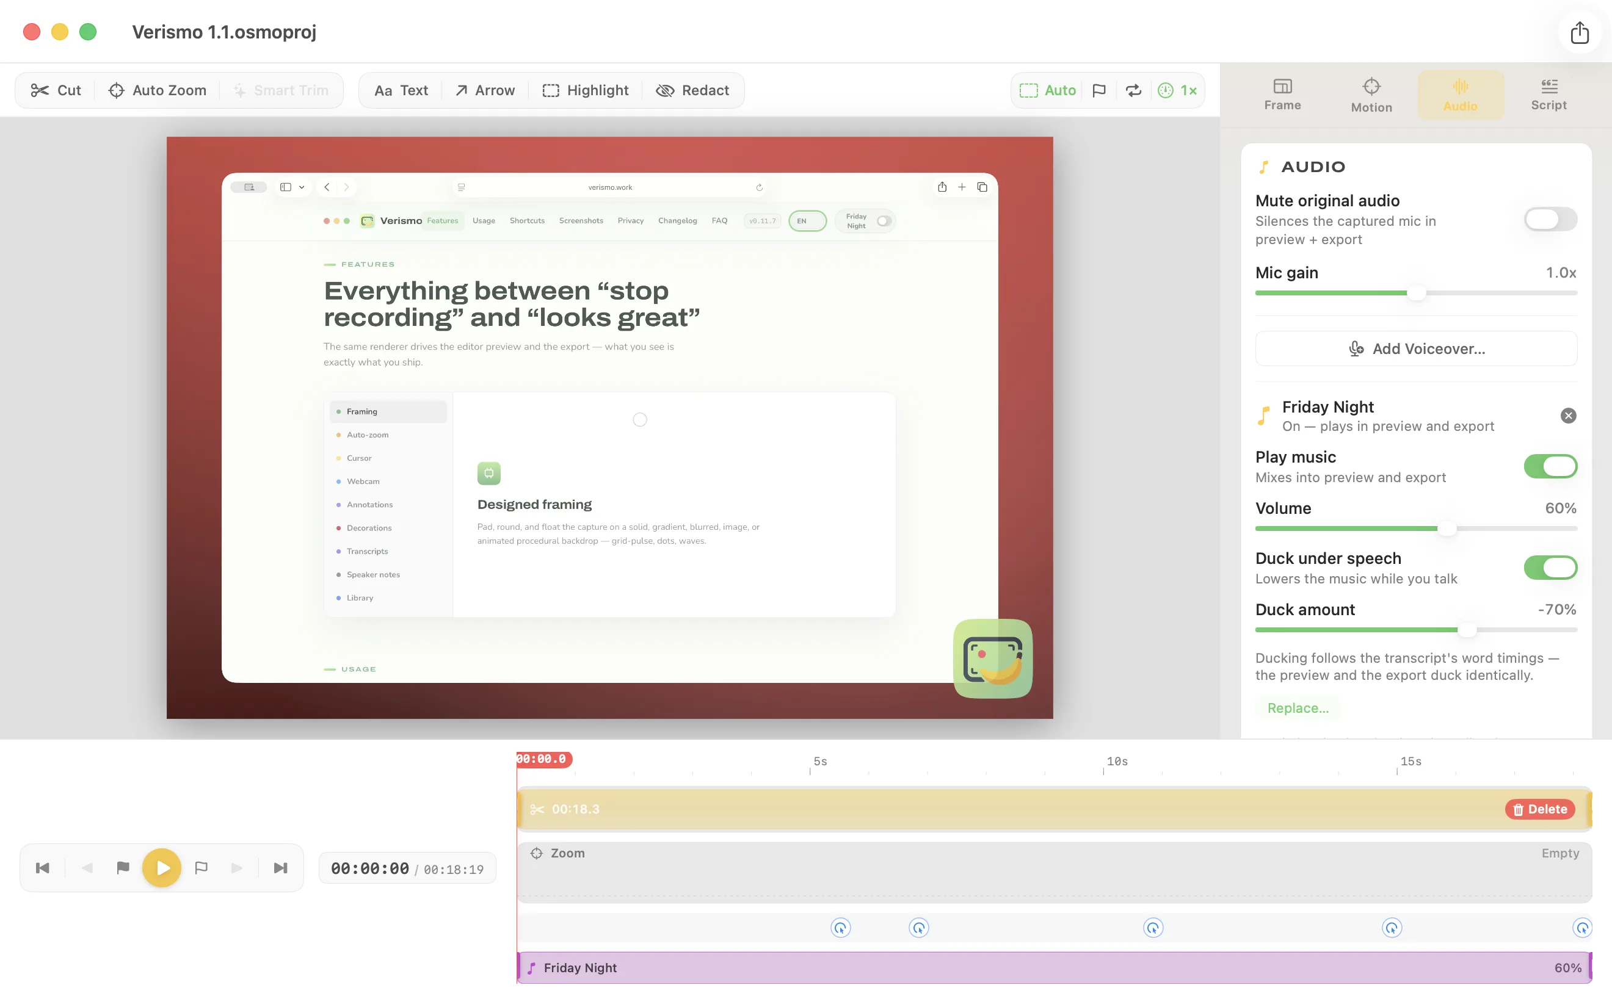
Task: Delete the 00:18.3 clip
Action: coord(1539,809)
